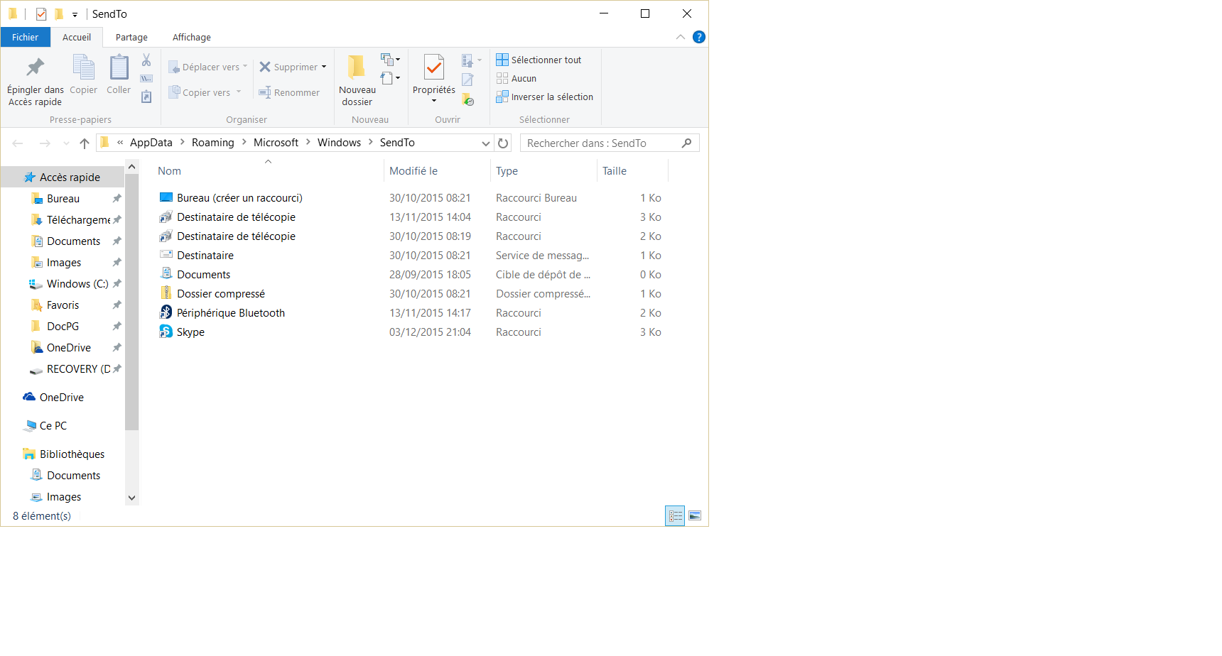Collapse the ribbon with chevron
The height and width of the screenshot is (656, 1222).
pyautogui.click(x=681, y=37)
